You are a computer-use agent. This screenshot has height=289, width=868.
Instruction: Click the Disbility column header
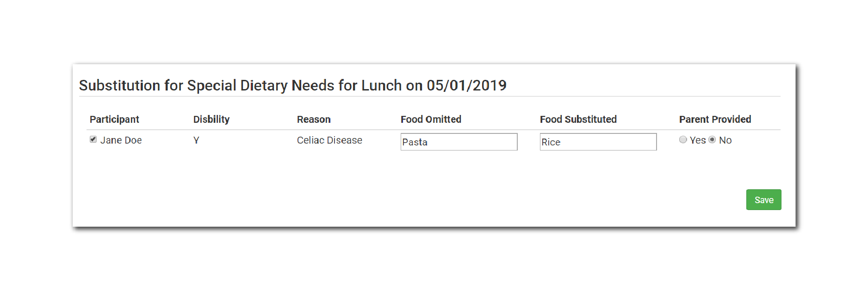(x=211, y=120)
